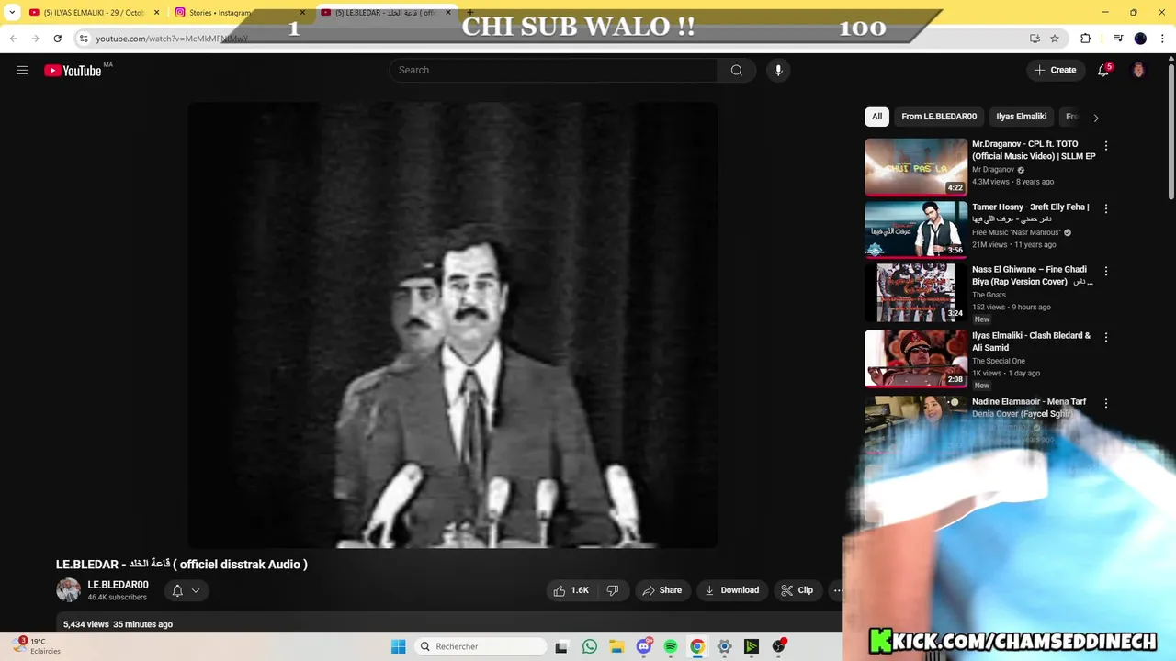Open media controls icon in Chrome toolbar
1176x661 pixels.
[x=1118, y=38]
